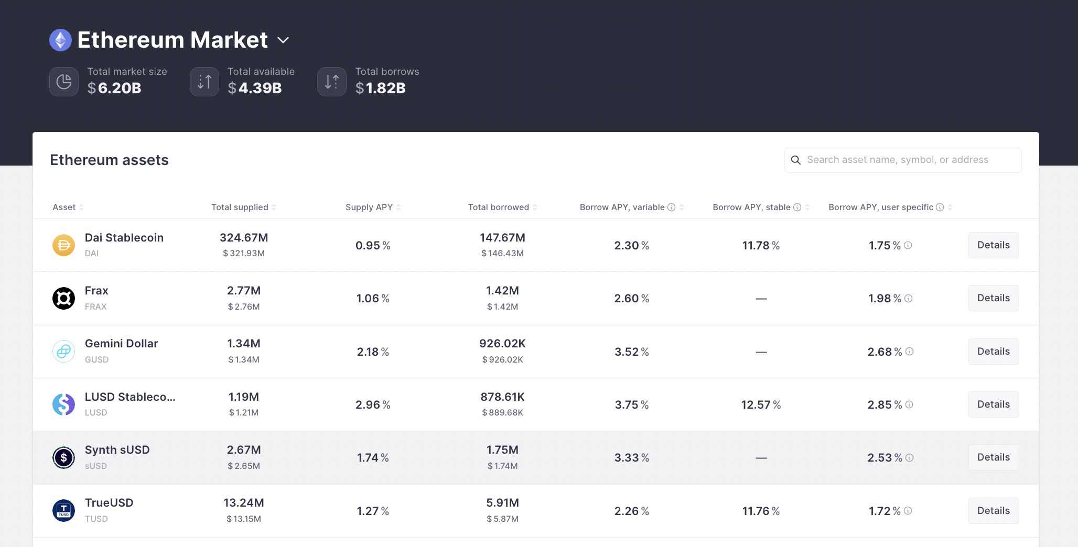The height and width of the screenshot is (547, 1078).
Task: Click the 11.78 % stable borrow APY
Action: pyautogui.click(x=761, y=246)
